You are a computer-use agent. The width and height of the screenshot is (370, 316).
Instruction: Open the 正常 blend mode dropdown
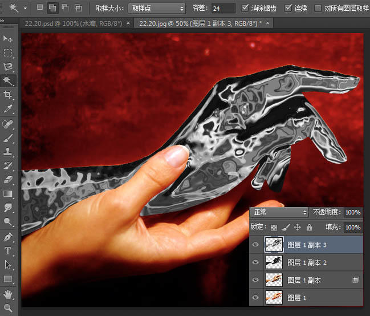coord(279,212)
